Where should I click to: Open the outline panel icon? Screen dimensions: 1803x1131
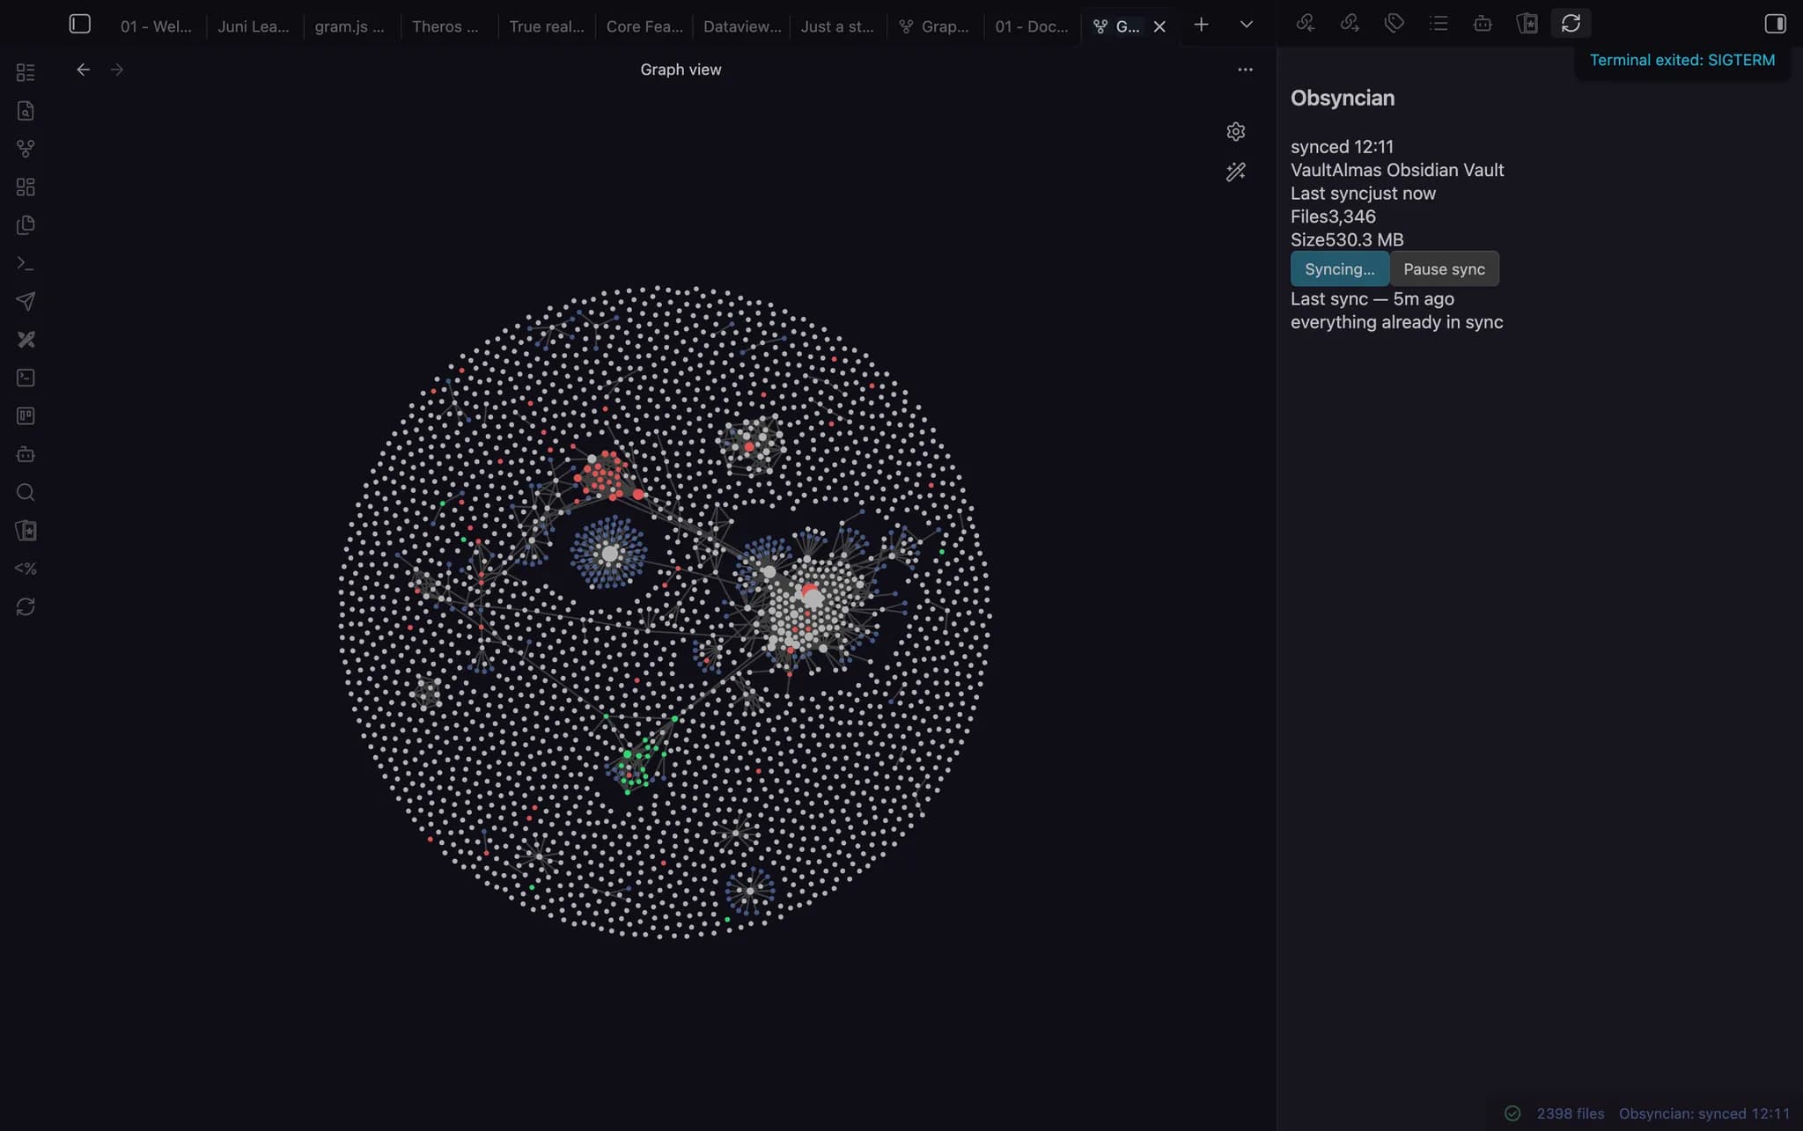(x=1439, y=24)
